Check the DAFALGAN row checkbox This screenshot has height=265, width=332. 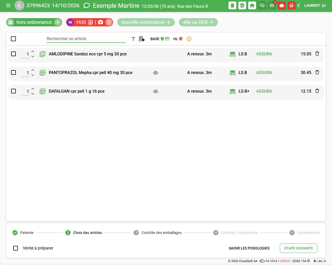[x=13, y=91]
